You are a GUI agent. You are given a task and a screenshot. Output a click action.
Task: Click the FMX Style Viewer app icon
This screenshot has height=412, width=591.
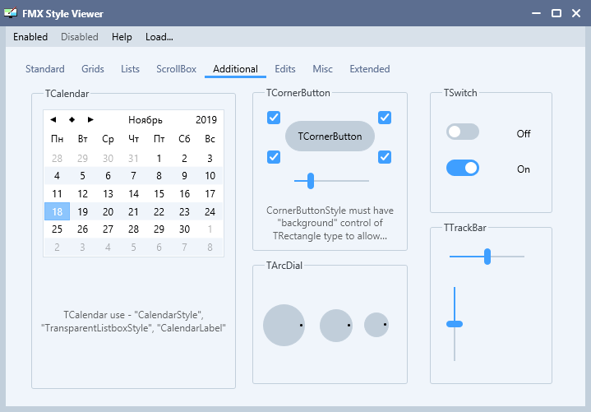point(11,13)
